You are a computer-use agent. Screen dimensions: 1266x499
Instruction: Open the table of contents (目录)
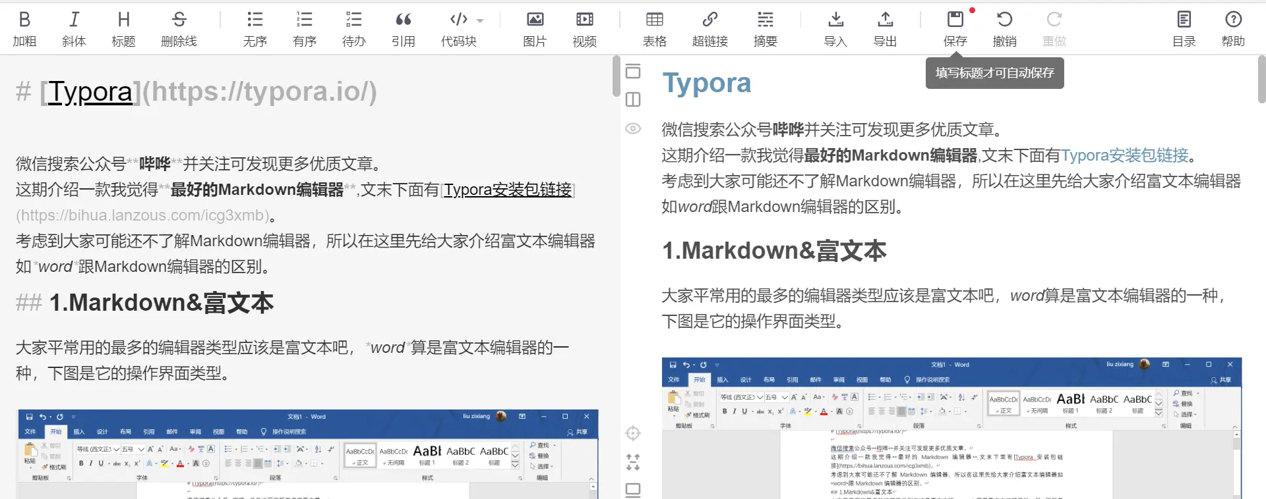[x=1184, y=28]
